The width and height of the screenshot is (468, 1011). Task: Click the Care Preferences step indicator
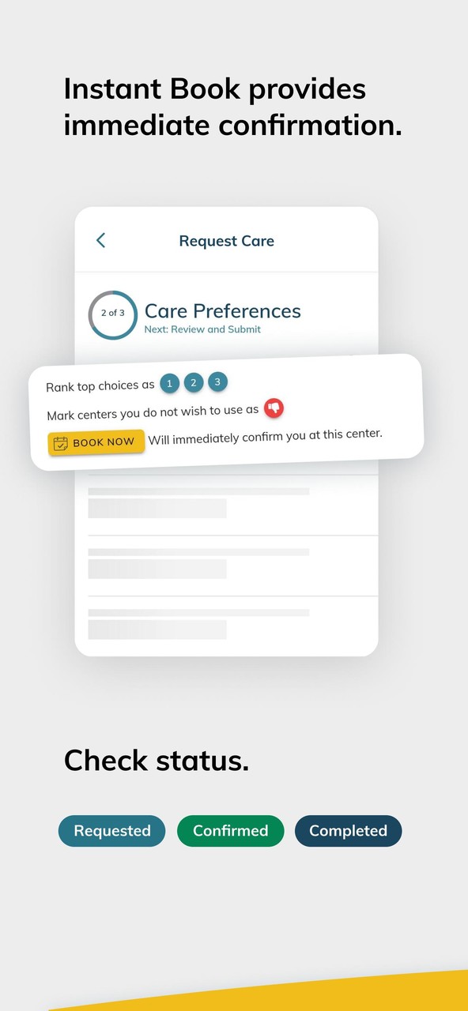(x=222, y=311)
